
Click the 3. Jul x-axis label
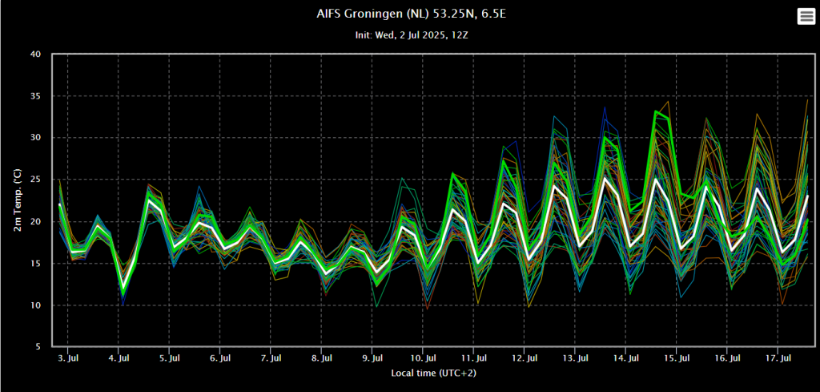tap(67, 358)
